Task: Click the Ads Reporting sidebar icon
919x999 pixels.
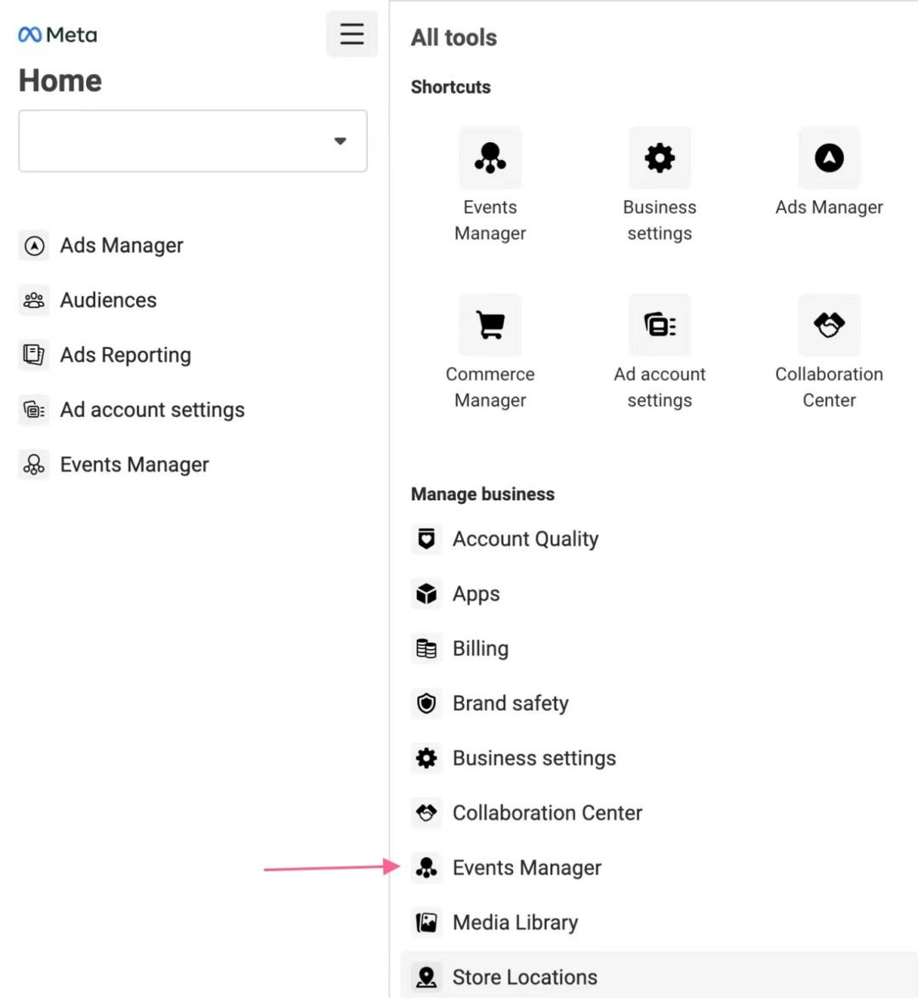Action: point(34,355)
